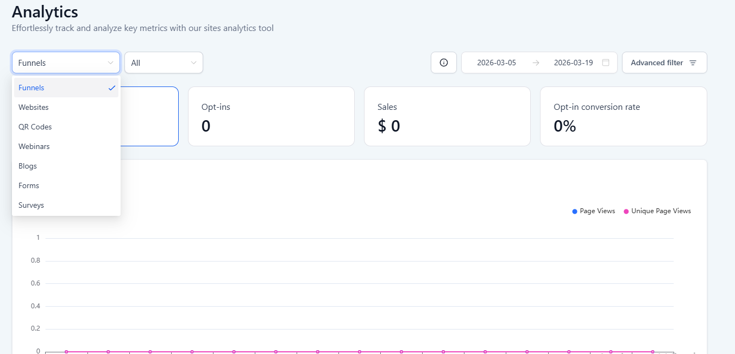The height and width of the screenshot is (354, 735).
Task: Pick Blogs from the dropdown list
Action: [x=28, y=166]
